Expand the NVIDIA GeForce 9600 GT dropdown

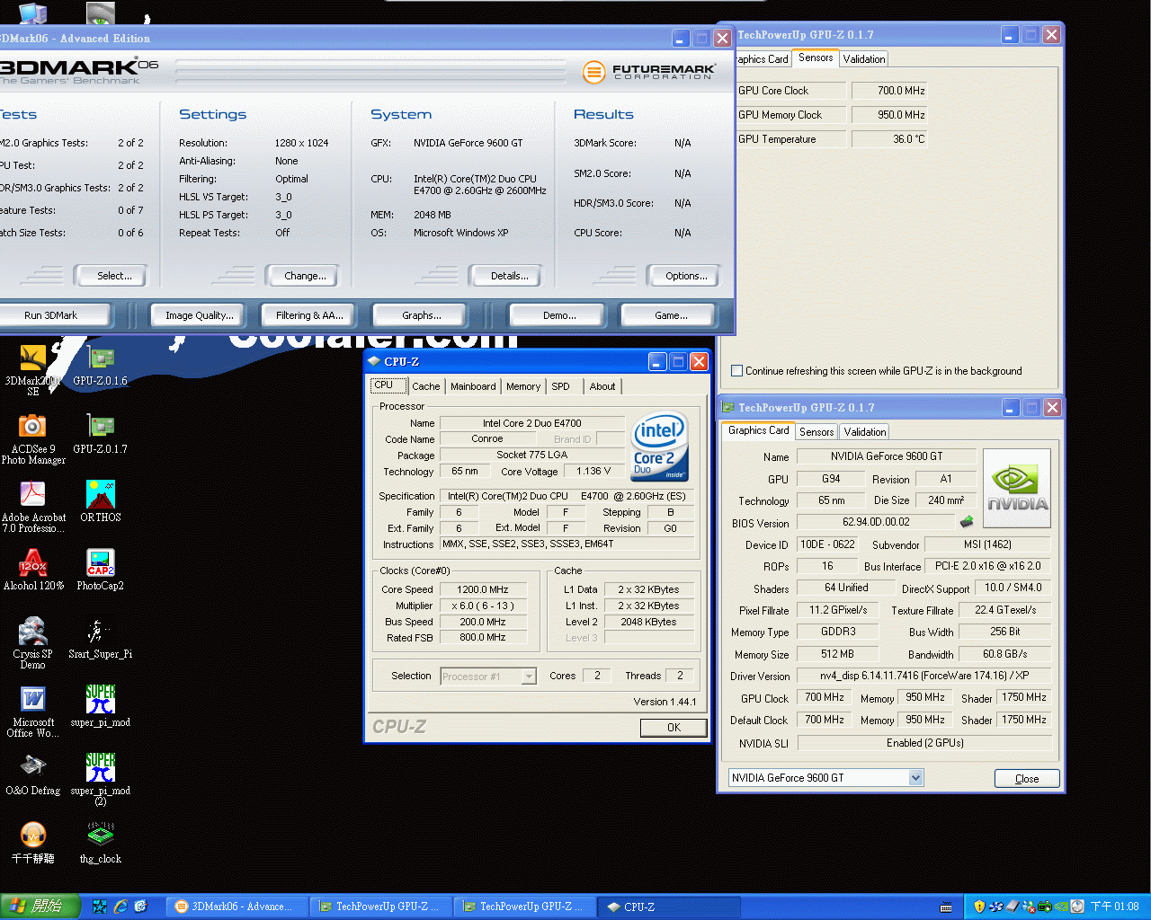pos(915,778)
